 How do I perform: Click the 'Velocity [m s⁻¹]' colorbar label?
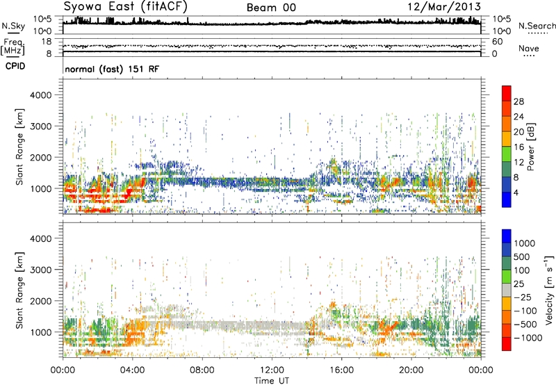click(549, 290)
